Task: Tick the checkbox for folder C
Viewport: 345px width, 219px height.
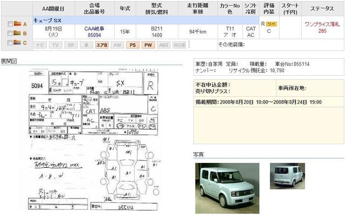Action: 9,43
